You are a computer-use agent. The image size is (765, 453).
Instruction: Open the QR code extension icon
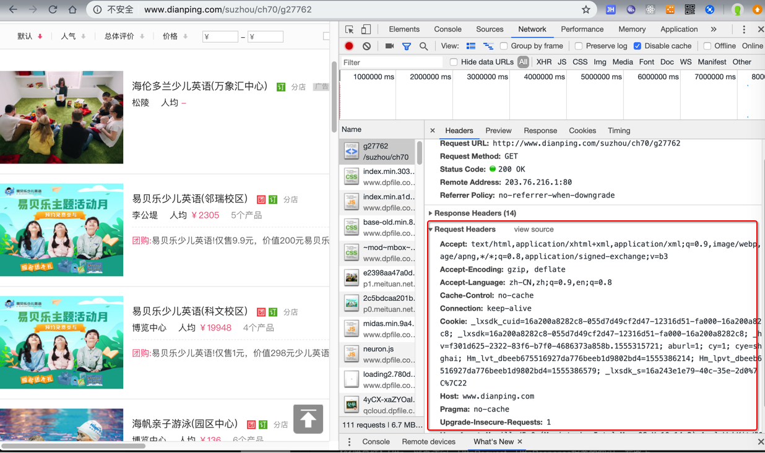(x=689, y=10)
